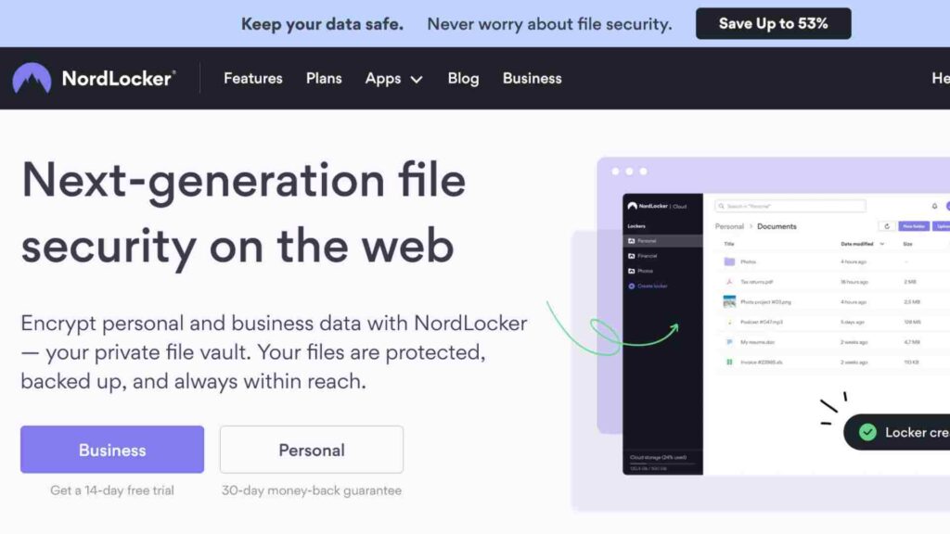Click the bell notification icon in the app preview

coord(934,207)
